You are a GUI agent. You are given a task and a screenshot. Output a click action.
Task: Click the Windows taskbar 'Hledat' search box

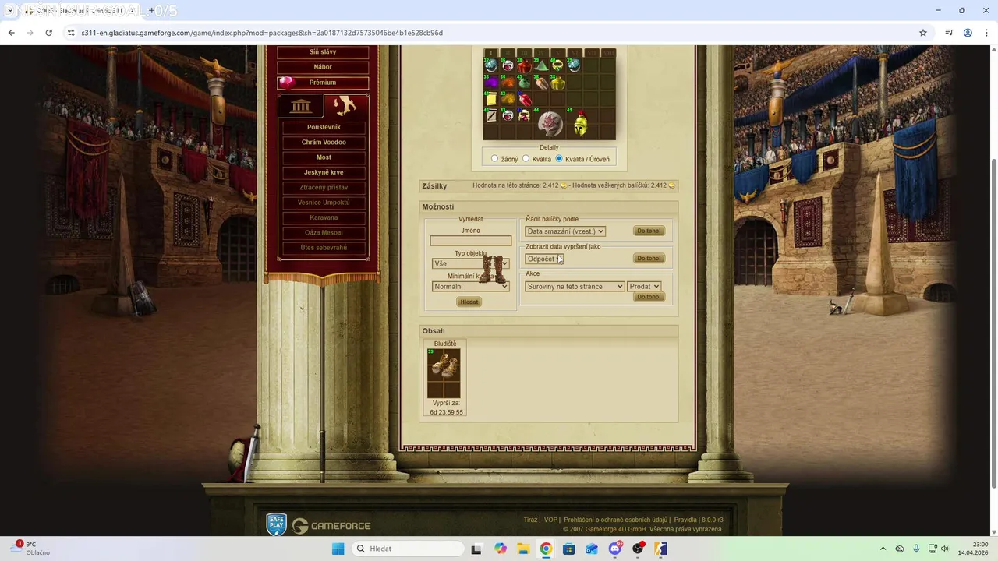tap(409, 549)
